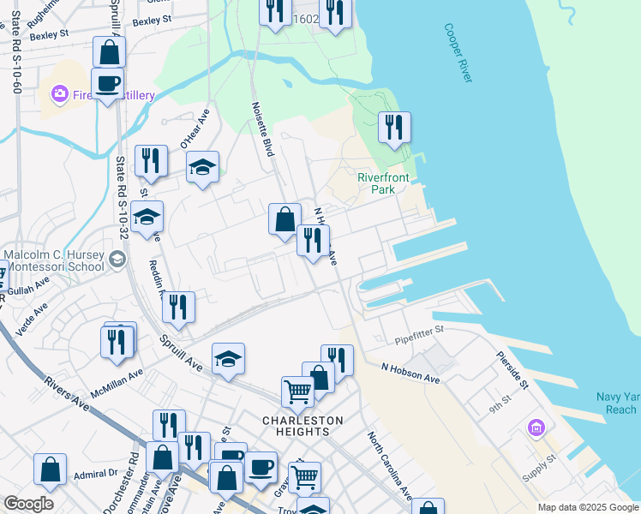The height and width of the screenshot is (514, 641).
Task: Open the purple museum pin near Supply St
Action: click(x=536, y=429)
